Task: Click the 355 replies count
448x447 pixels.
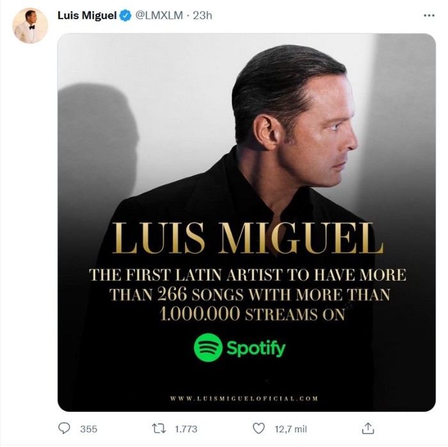Action: coord(88,428)
